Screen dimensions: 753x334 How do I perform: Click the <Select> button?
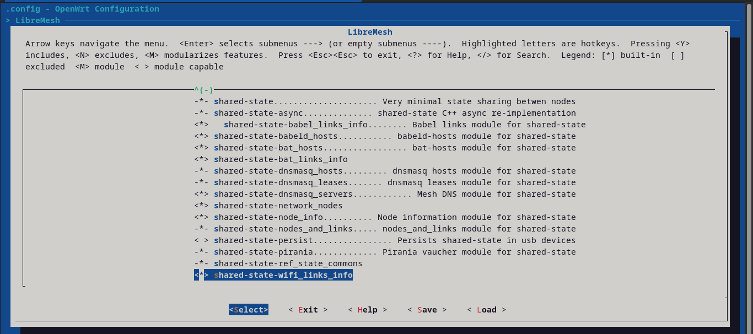249,310
